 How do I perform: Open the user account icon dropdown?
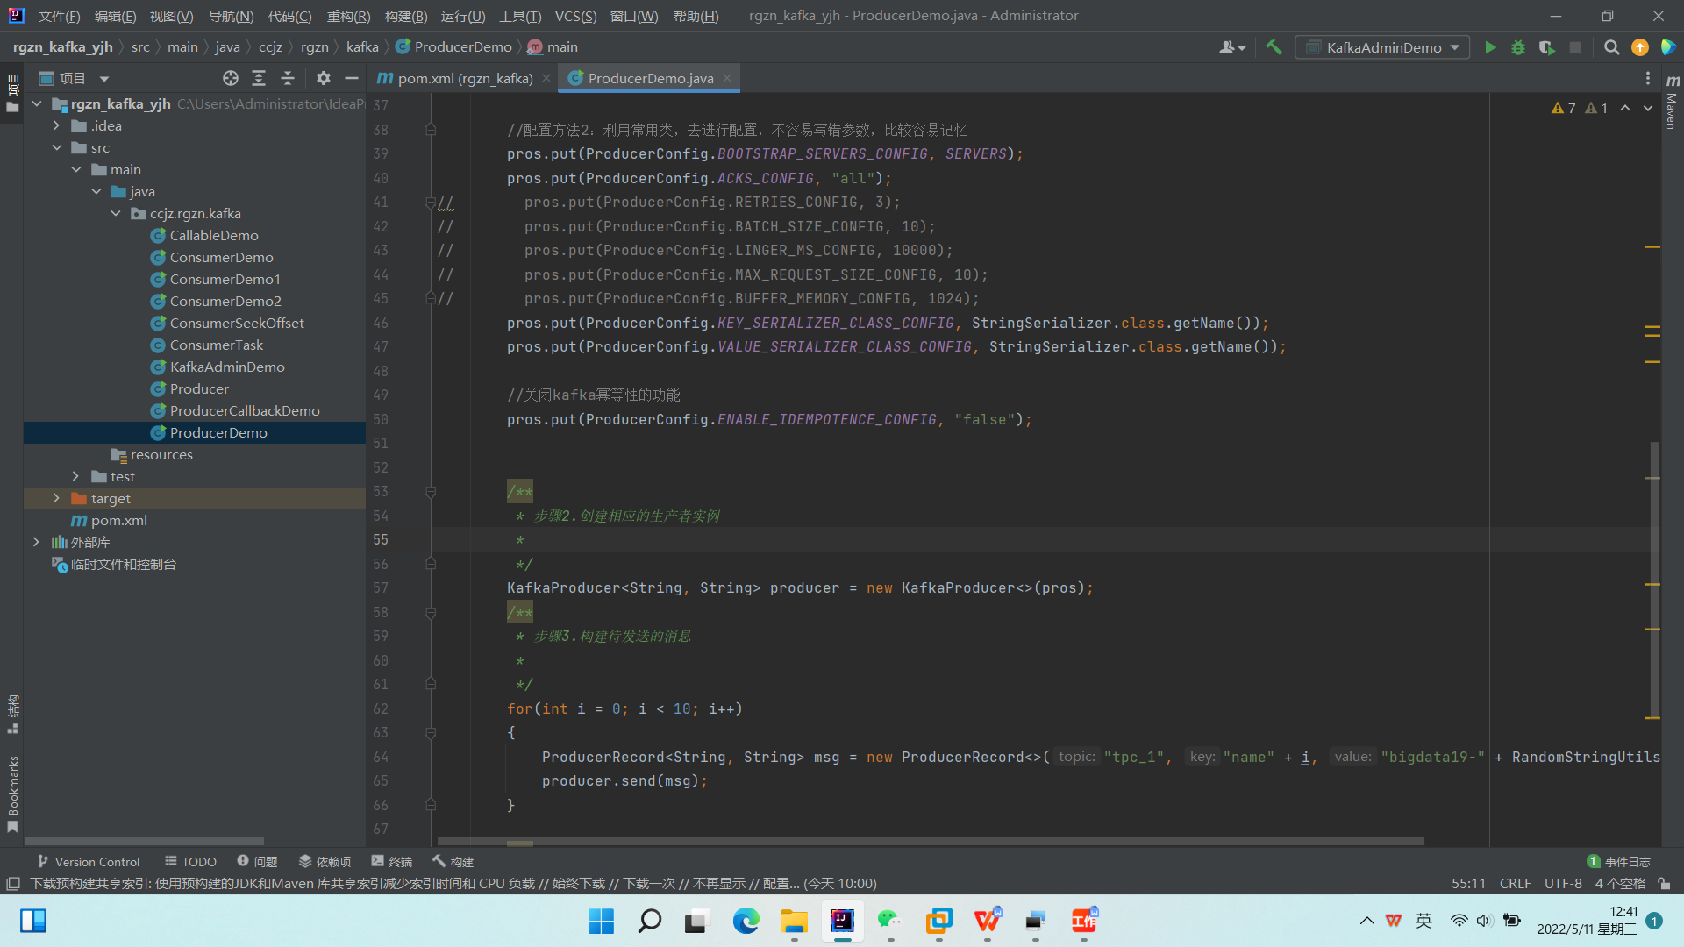pos(1232,47)
